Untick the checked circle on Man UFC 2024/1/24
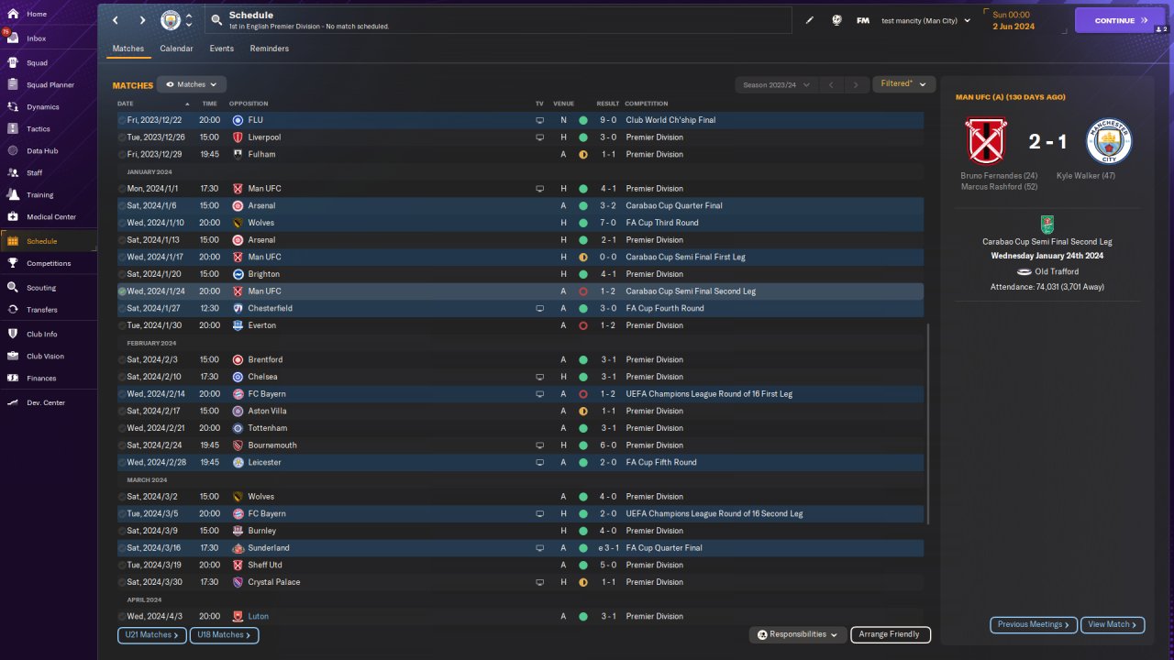 point(122,291)
